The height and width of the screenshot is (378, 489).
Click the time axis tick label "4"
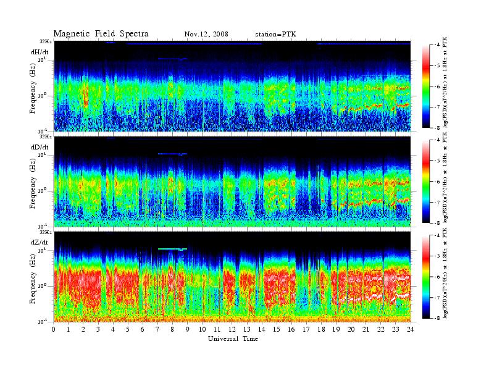(x=113, y=329)
